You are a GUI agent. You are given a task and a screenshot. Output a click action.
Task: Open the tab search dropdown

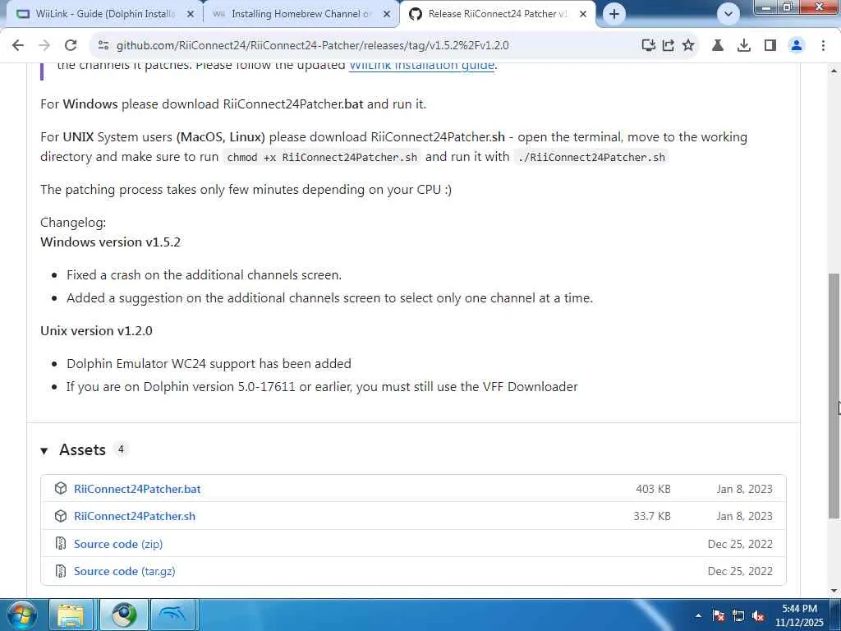click(x=728, y=14)
